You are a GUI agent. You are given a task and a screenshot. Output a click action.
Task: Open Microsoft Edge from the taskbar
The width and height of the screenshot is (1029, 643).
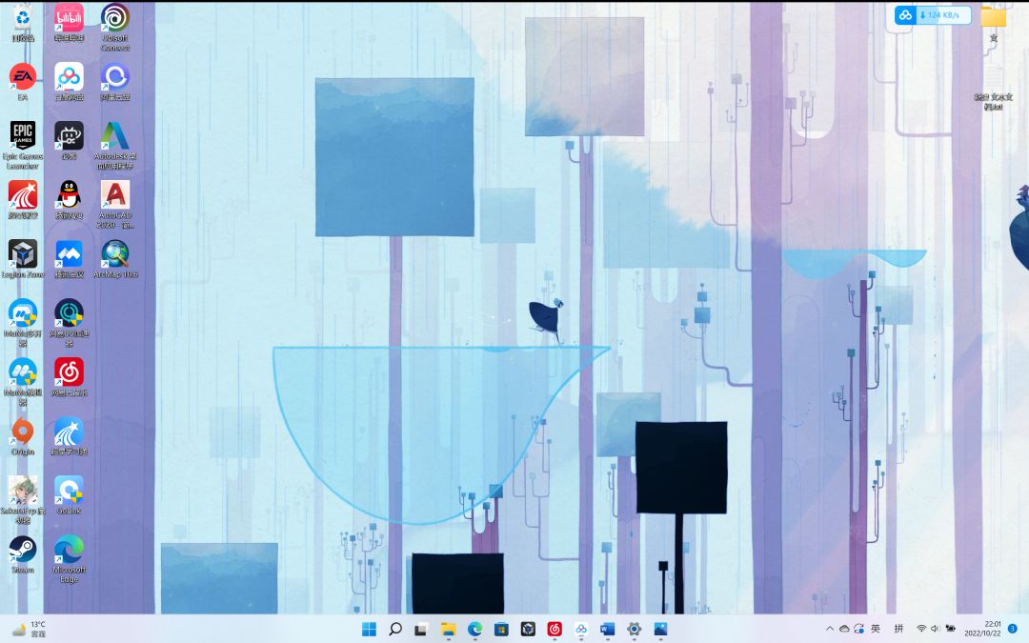point(475,630)
